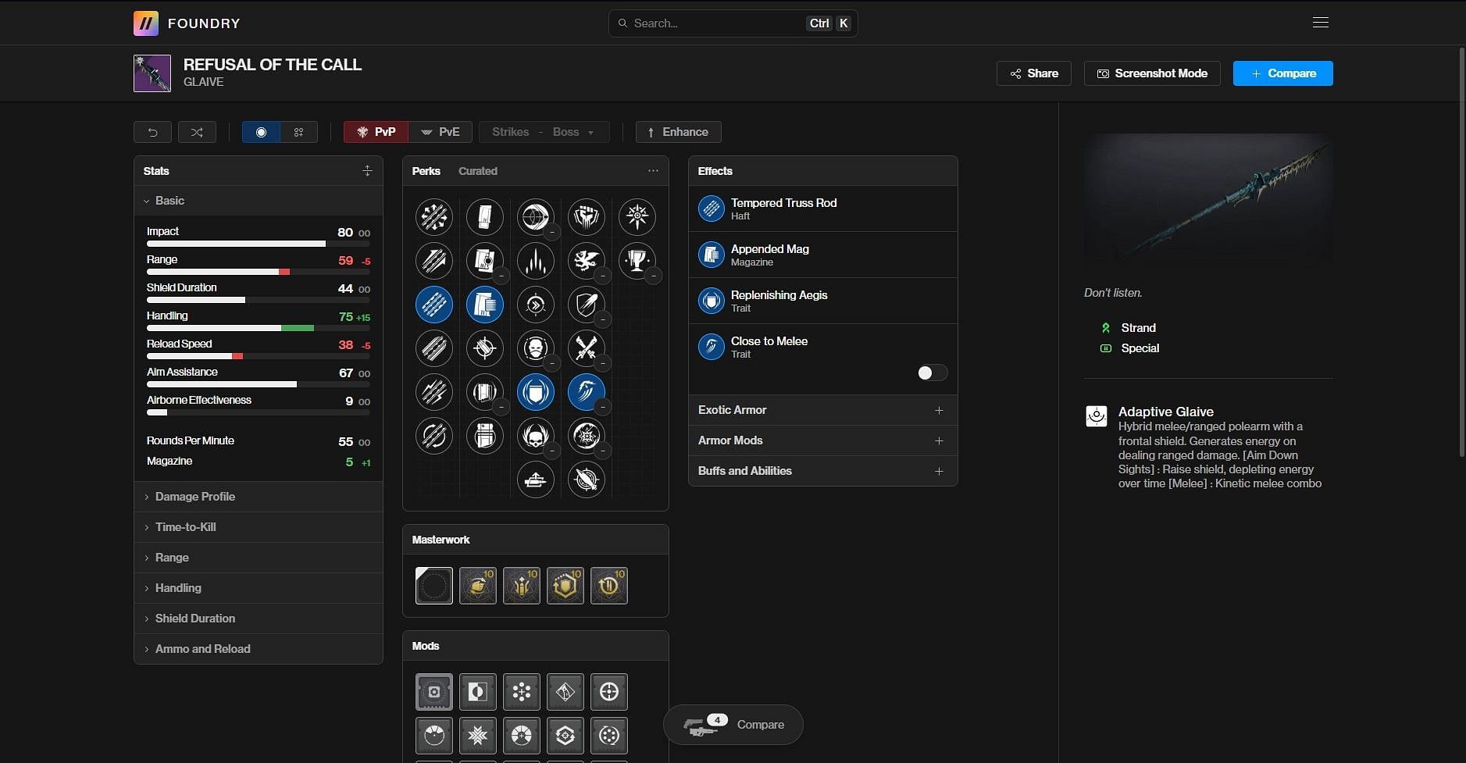Select the Replenishing Aegis trait perk icon

(x=536, y=392)
